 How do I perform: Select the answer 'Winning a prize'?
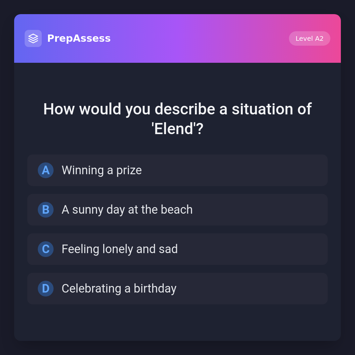point(102,170)
